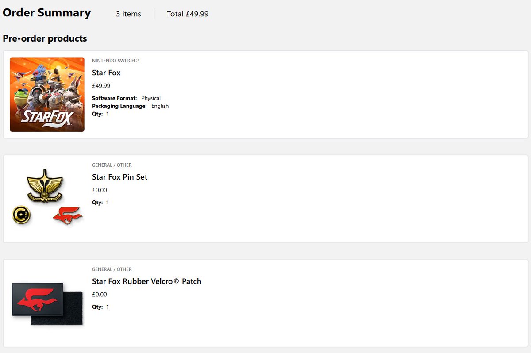The height and width of the screenshot is (353, 531).
Task: Click the NINTENDO SWITCH 2 category label
Action: [x=115, y=61]
